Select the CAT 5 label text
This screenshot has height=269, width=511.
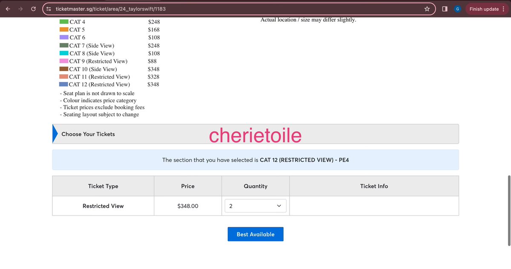coord(78,30)
